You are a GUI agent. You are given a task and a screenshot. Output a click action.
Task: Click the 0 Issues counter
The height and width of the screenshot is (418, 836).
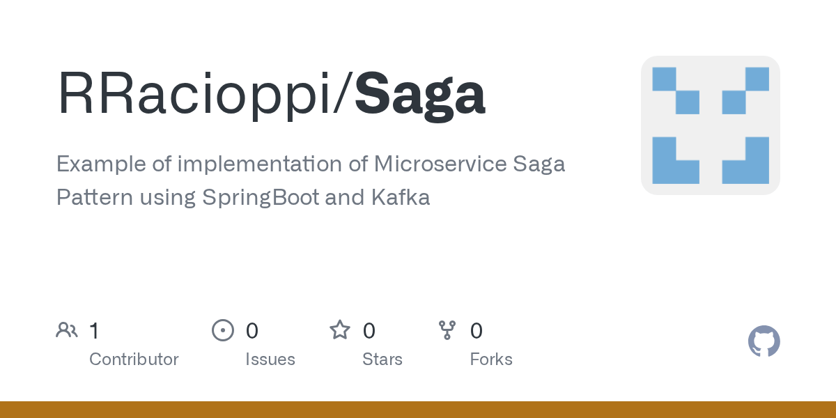(x=251, y=330)
